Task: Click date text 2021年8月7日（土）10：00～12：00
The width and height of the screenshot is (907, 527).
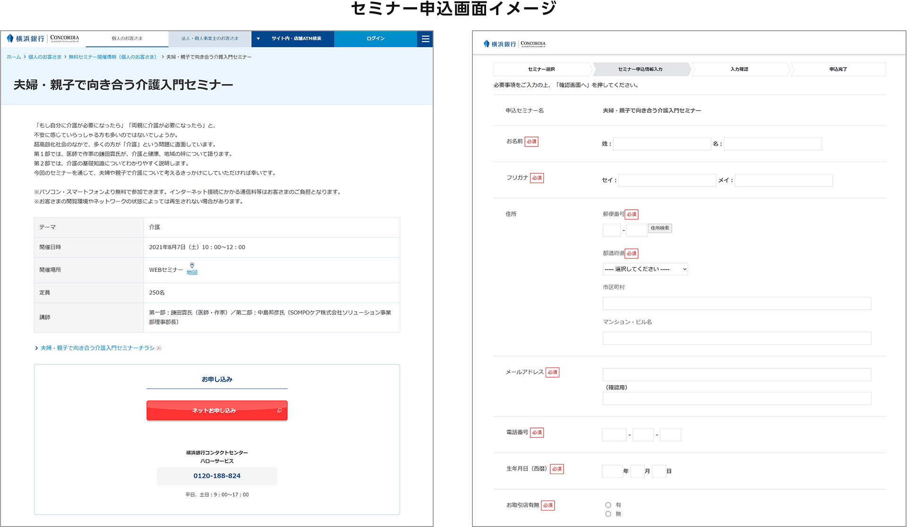Action: pyautogui.click(x=197, y=247)
